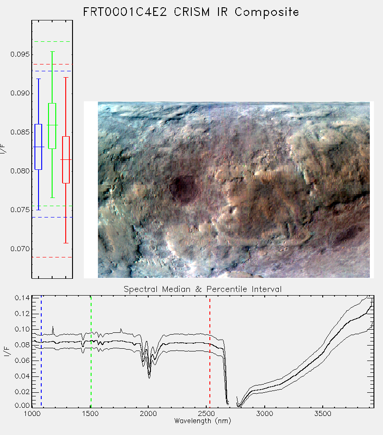
Task: Select the blue box plot box
Action: (38, 147)
